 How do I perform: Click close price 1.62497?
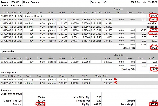tap(108, 20)
